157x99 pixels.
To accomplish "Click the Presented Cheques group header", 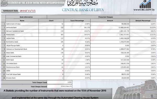I will click(106, 17).
